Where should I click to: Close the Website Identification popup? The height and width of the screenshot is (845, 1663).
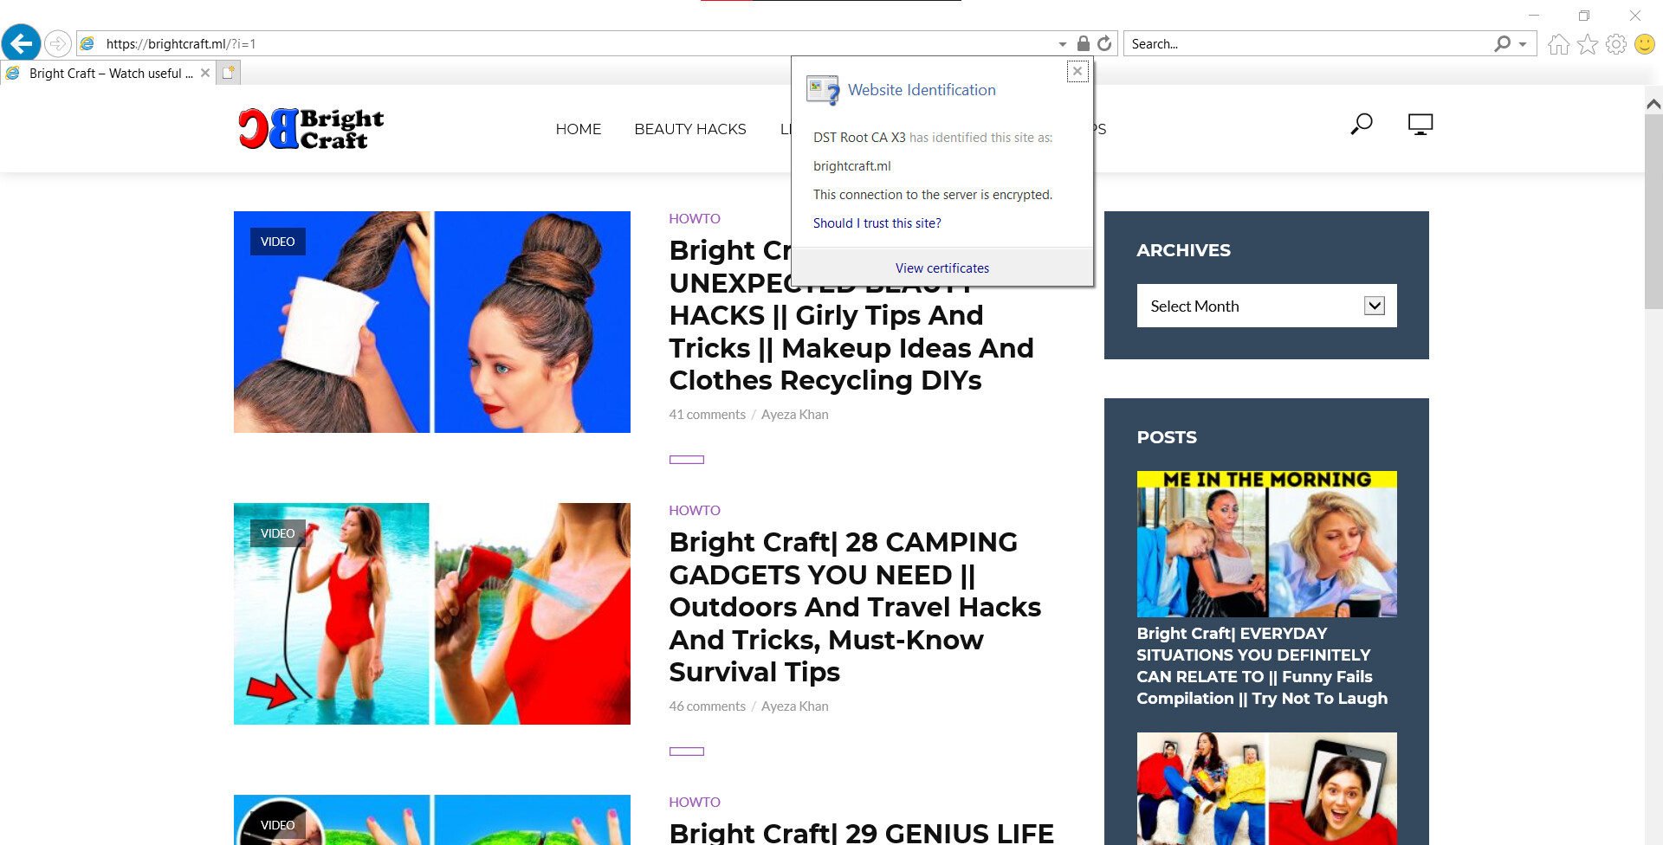click(x=1077, y=72)
